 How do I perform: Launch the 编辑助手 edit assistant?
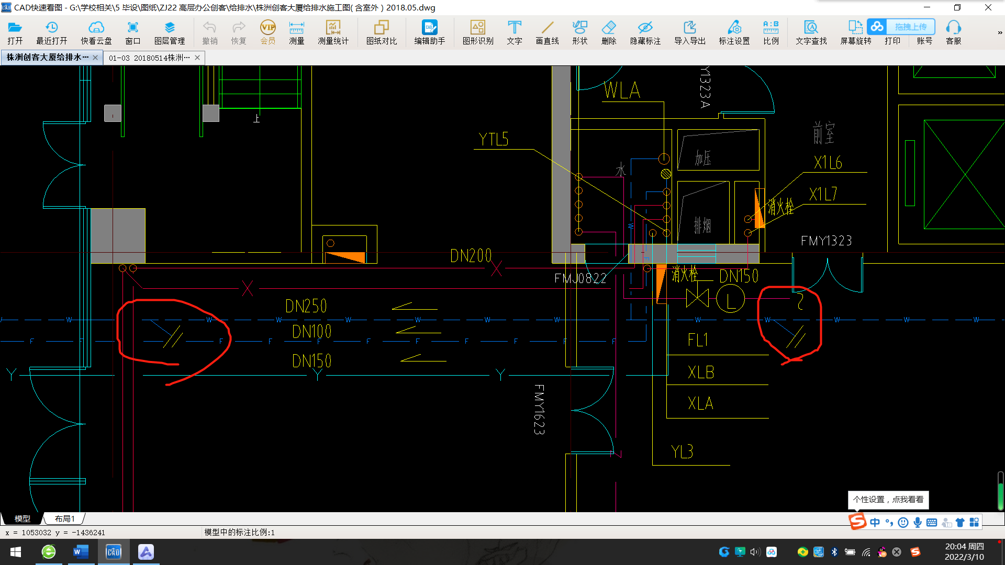pos(429,32)
